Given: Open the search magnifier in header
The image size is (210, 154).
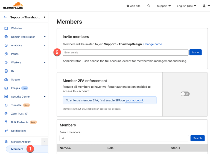Looking at the screenshot, I should [x=149, y=6].
